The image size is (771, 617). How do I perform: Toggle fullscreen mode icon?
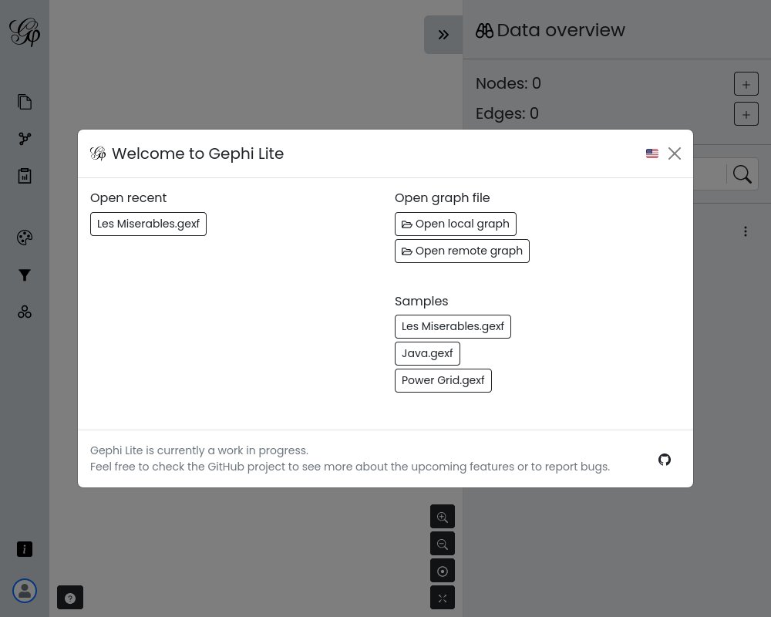click(443, 598)
